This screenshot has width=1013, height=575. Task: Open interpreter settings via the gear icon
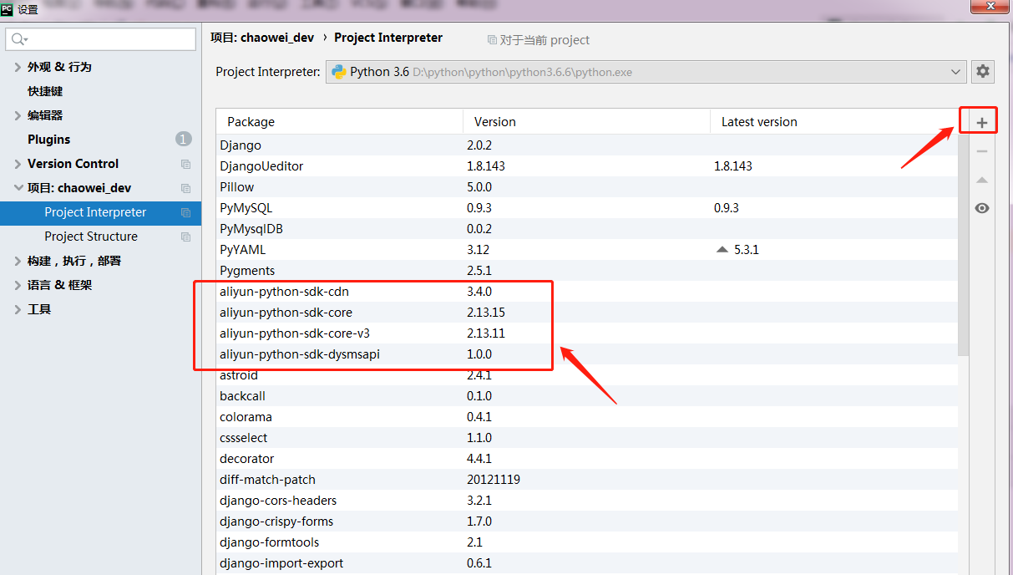coord(982,71)
